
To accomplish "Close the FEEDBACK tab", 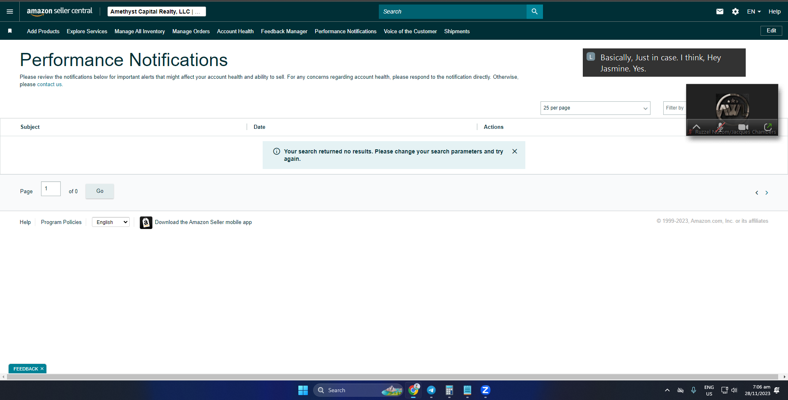I will [x=42, y=369].
